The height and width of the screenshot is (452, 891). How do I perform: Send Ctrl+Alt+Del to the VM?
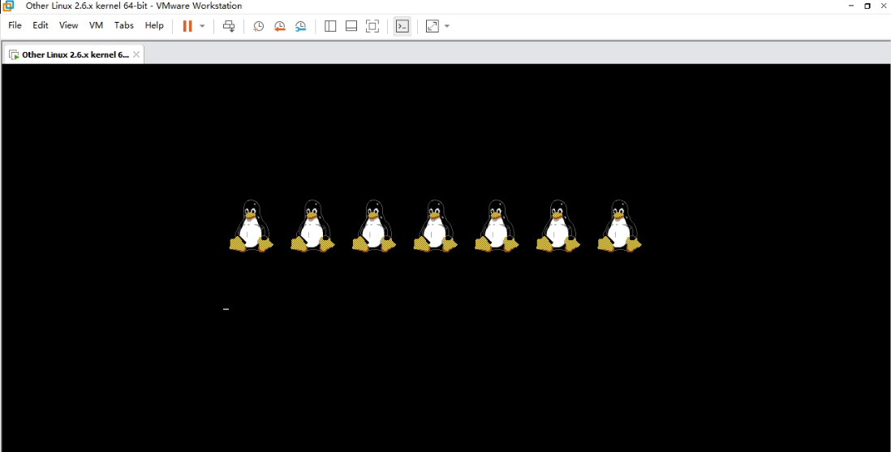(x=229, y=26)
